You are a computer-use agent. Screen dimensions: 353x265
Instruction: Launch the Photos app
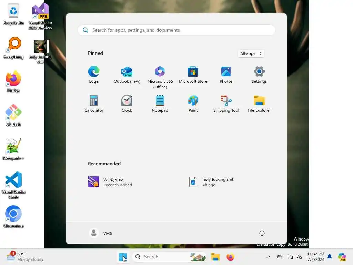tap(226, 75)
